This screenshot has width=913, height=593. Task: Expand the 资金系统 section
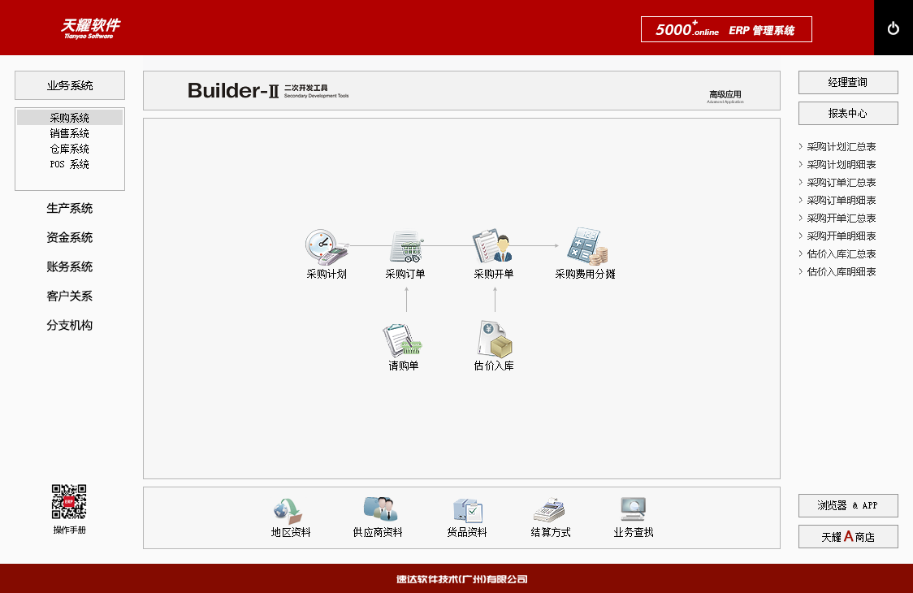(70, 238)
